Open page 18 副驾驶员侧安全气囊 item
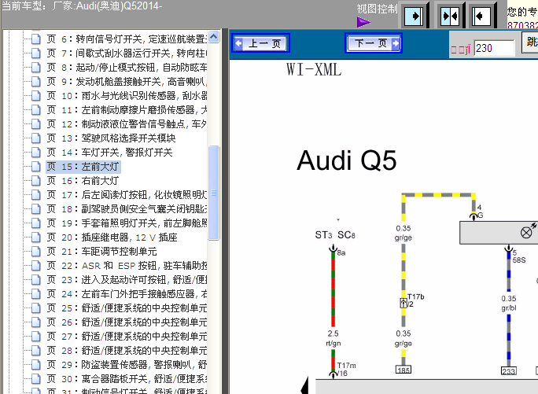 127,209
